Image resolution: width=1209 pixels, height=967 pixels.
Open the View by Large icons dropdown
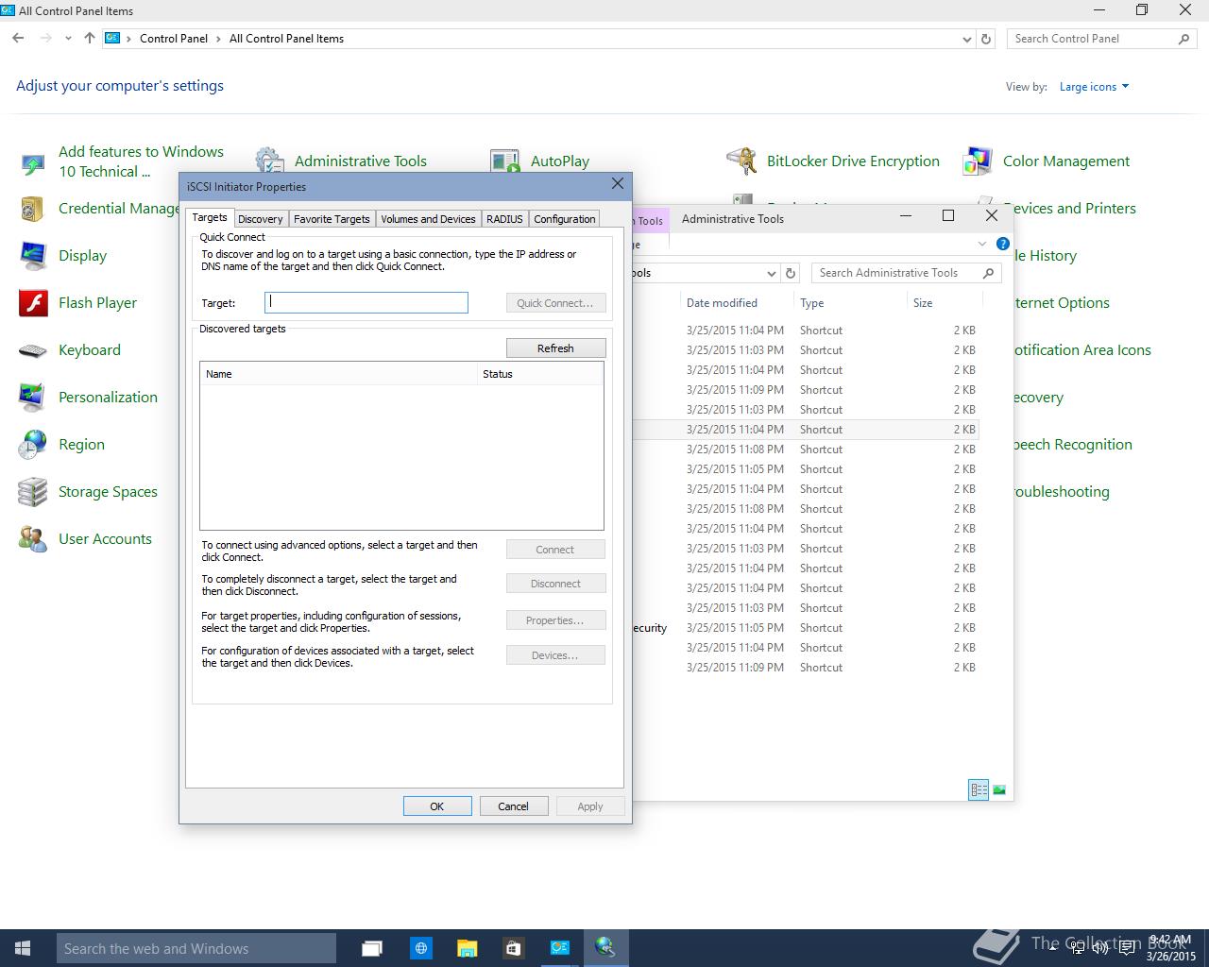[x=1094, y=87]
